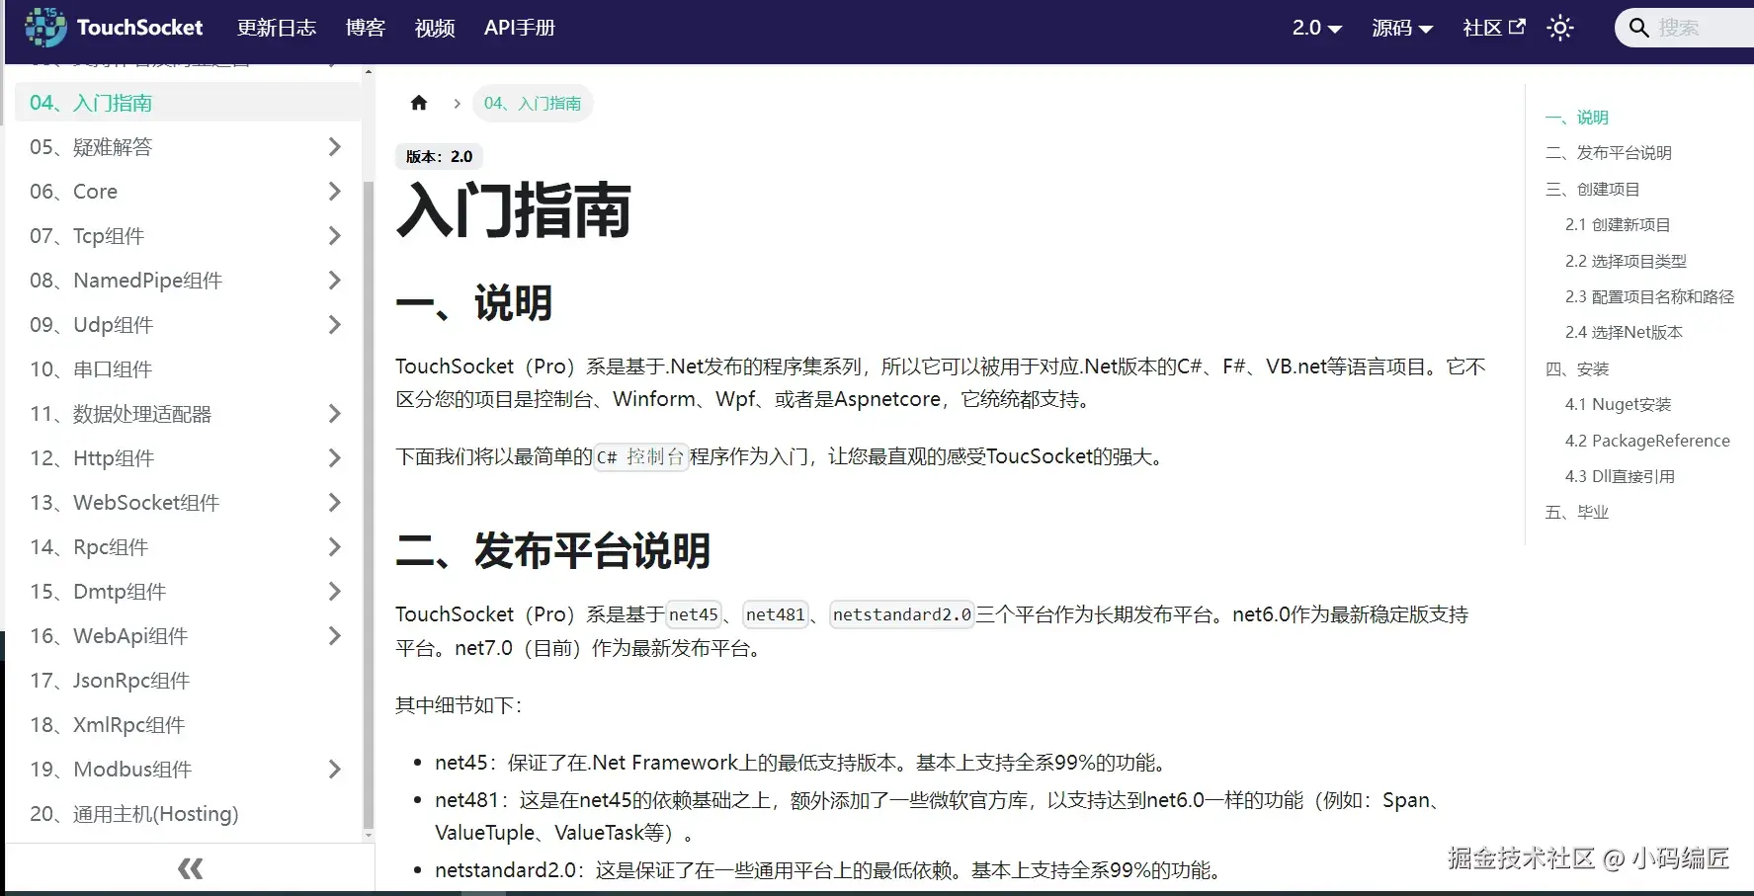Expand the 14、Rpc组件 chevron

click(x=334, y=547)
